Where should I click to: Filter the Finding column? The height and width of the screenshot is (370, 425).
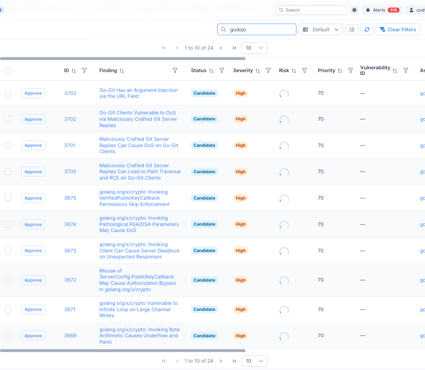[x=175, y=70]
